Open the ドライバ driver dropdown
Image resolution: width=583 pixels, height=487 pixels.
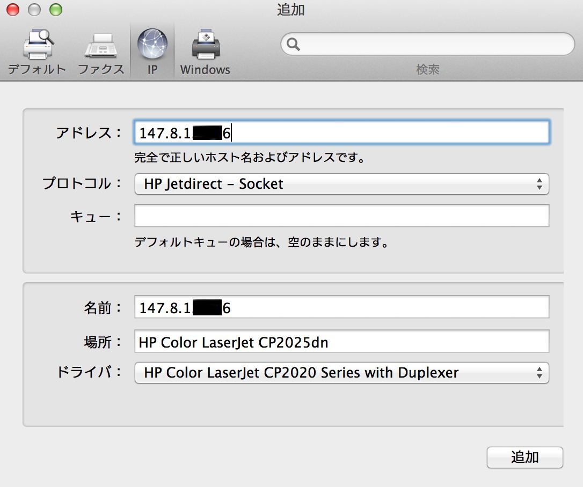pos(342,373)
